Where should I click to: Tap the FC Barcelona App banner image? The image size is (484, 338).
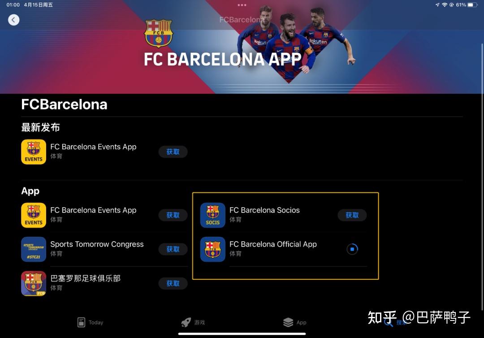(242, 47)
